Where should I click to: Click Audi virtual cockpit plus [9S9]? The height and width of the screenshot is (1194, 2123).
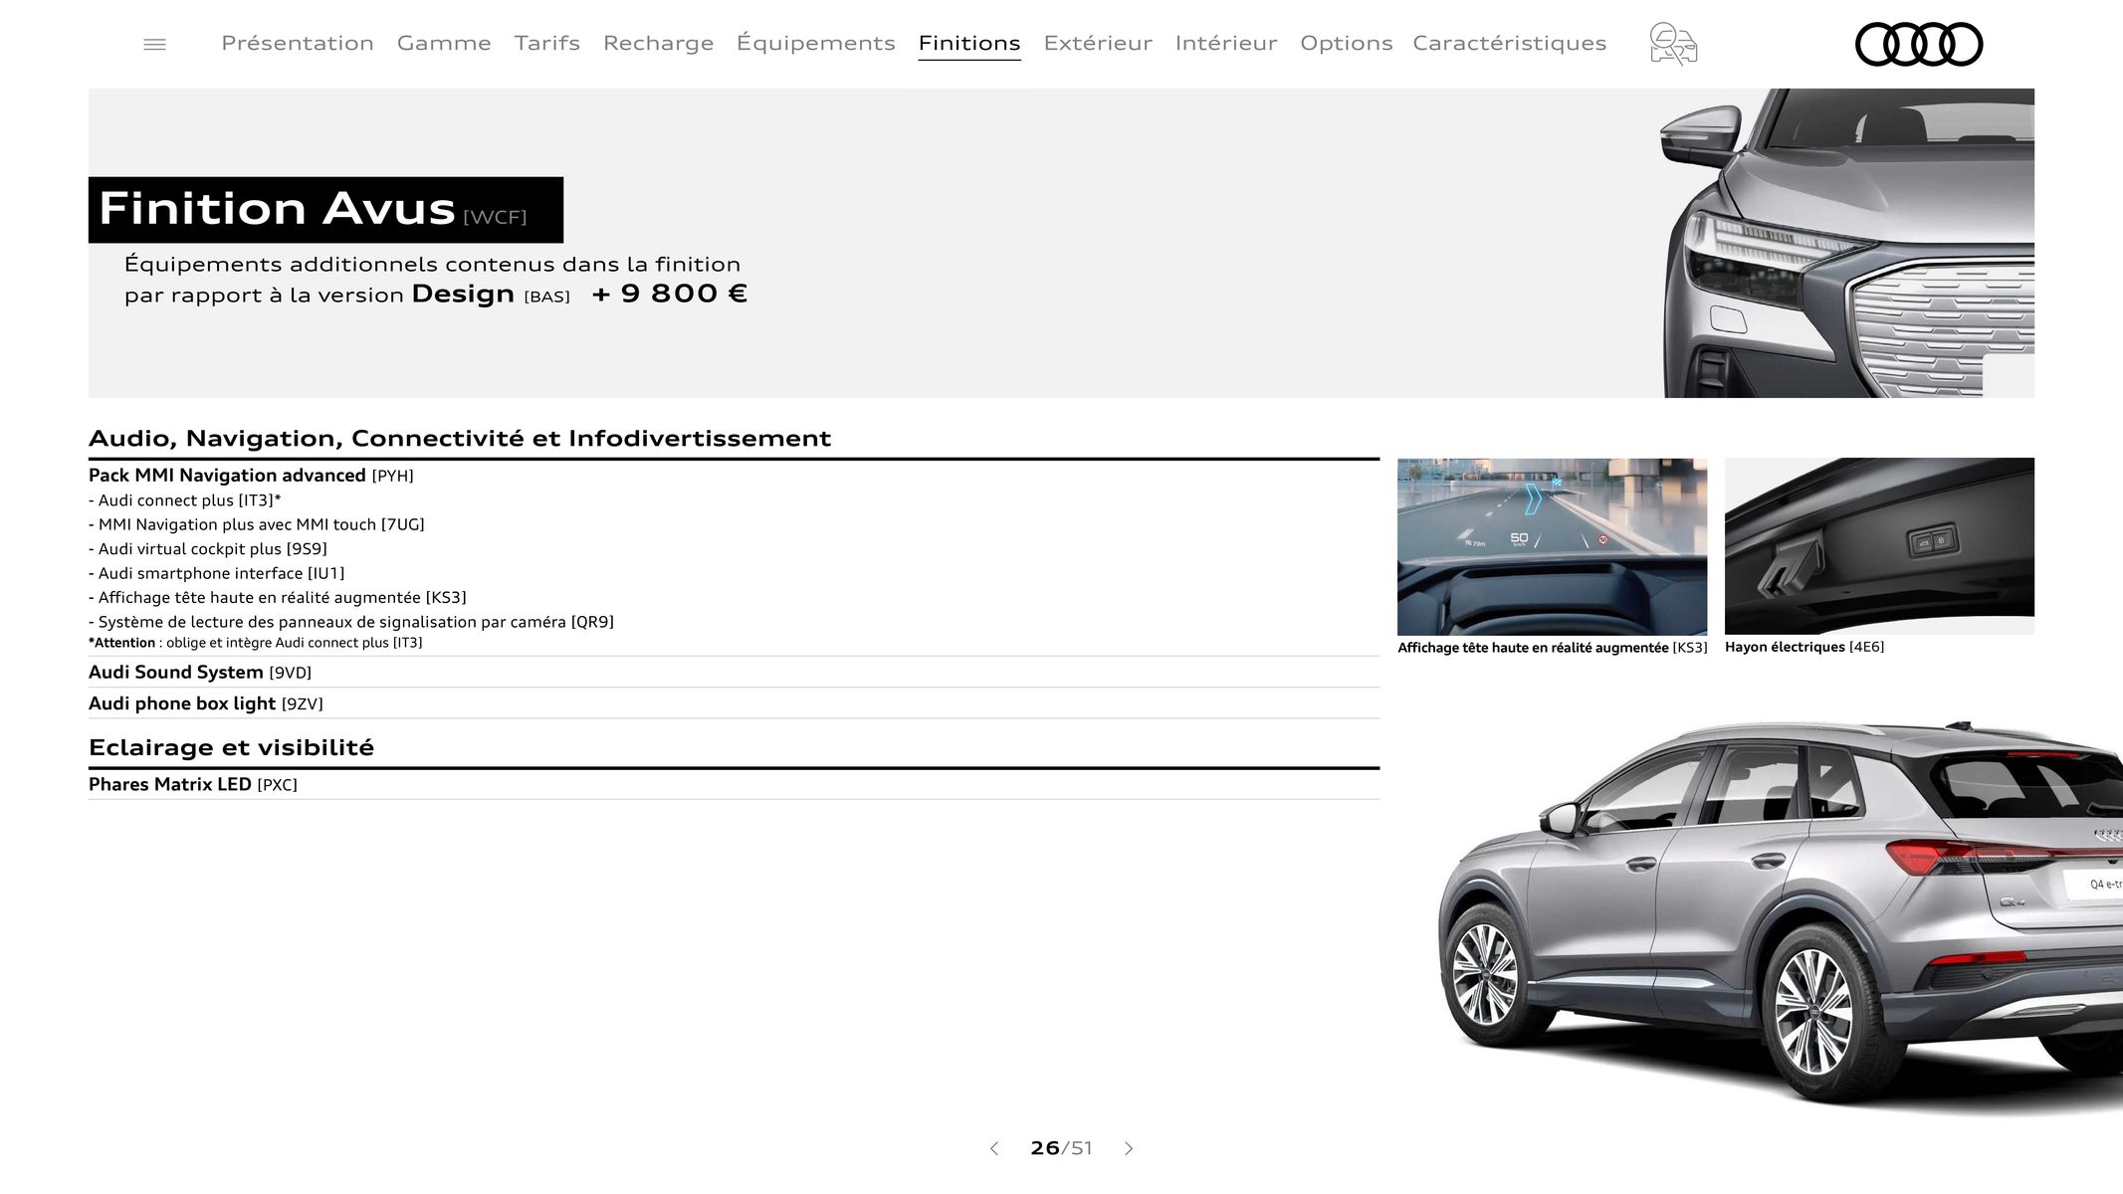[x=208, y=549]
